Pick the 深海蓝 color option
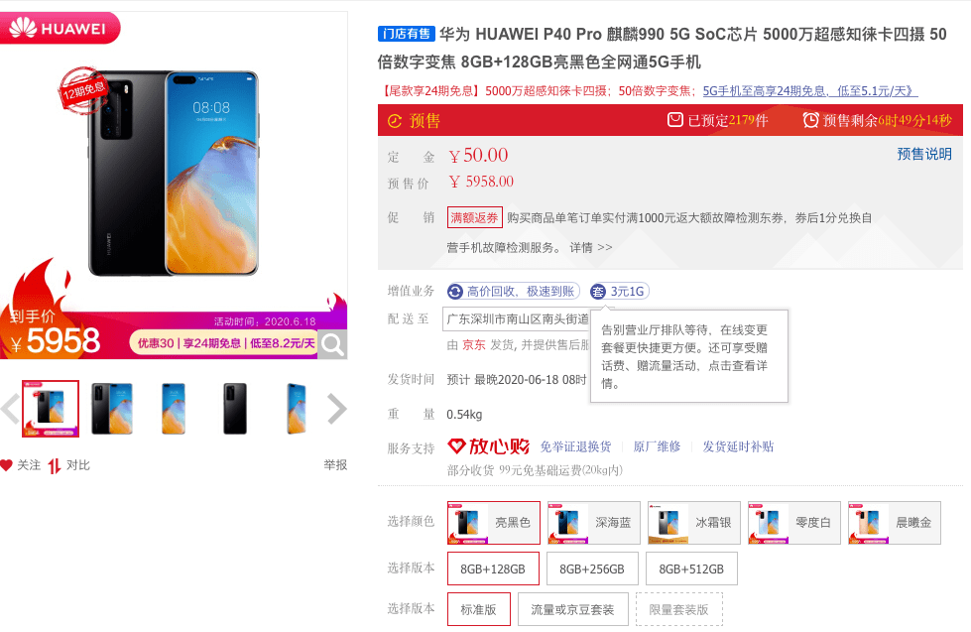 pos(594,523)
